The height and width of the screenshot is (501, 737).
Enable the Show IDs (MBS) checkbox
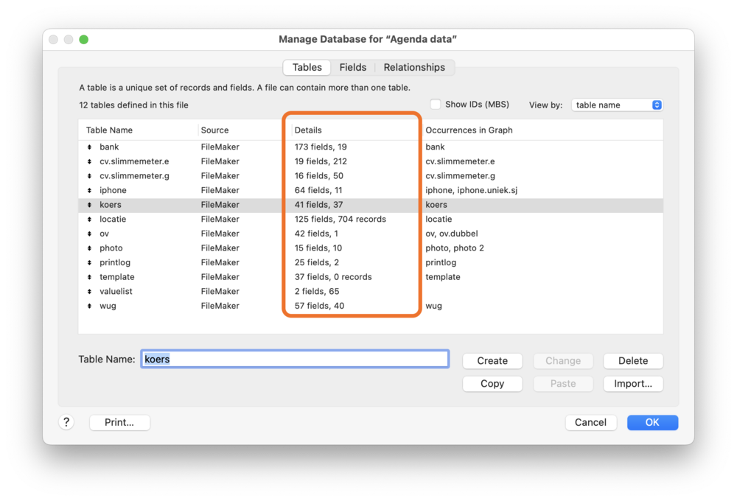(x=436, y=105)
